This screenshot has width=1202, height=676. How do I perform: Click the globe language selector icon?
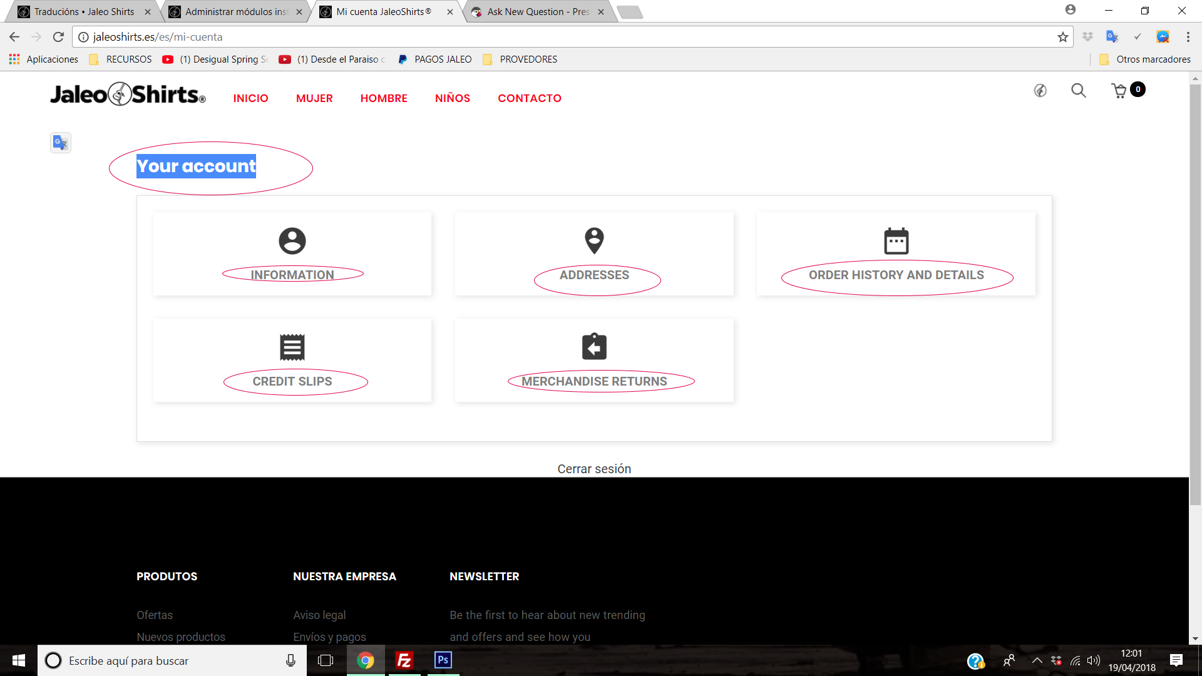(1040, 91)
